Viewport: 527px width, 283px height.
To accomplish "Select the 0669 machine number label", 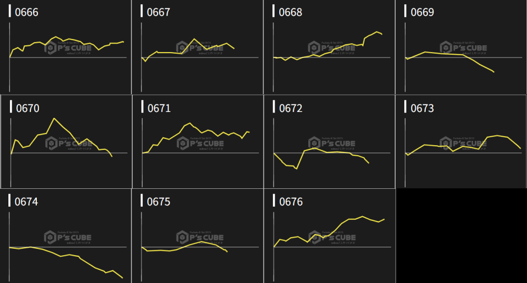I will 422,12.
